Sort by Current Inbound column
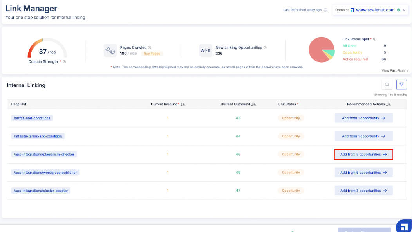412x232 pixels. pos(183,104)
